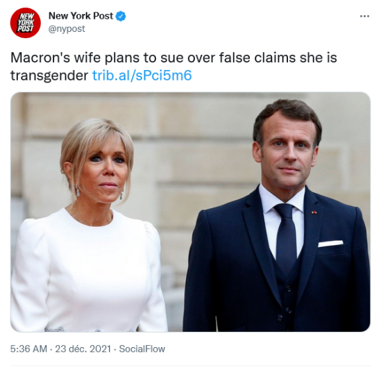The width and height of the screenshot is (381, 370).
Task: Click the red lapel pin on the jacket
Action: point(314,212)
